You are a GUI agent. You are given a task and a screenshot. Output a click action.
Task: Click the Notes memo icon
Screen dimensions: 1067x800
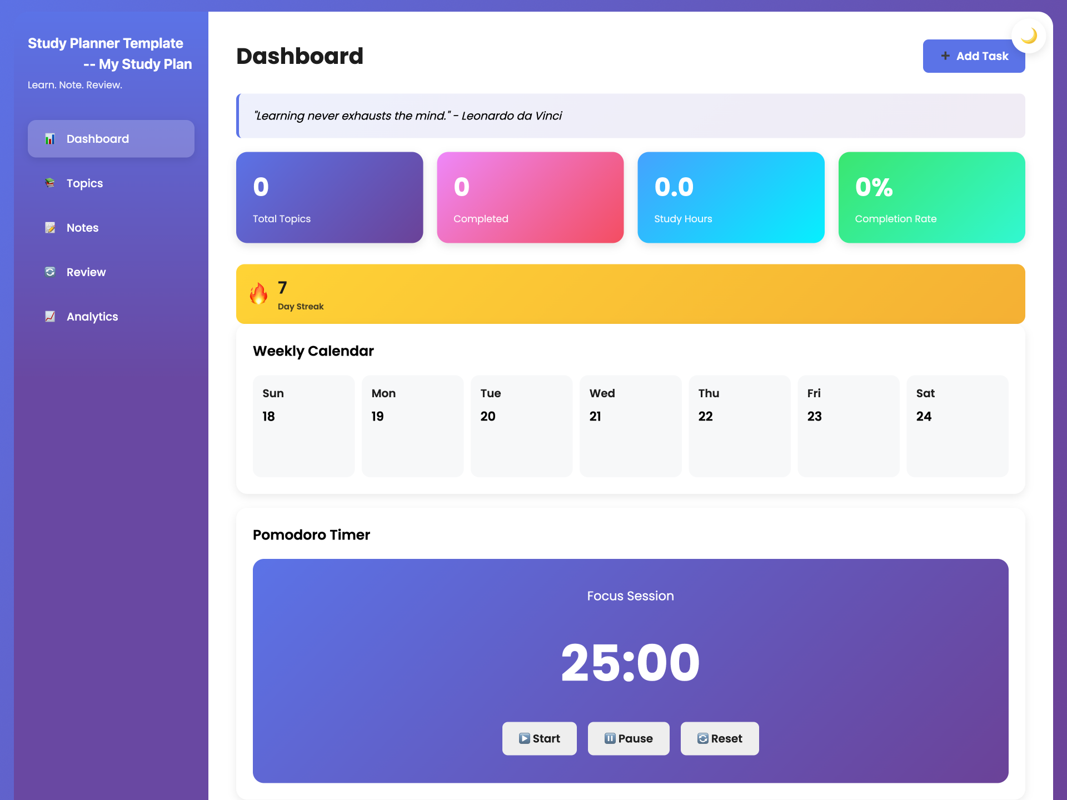[50, 228]
